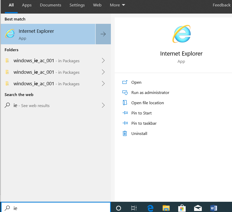This screenshot has width=232, height=212.
Task: Click the large Internet Explorer logo
Action: tap(182, 34)
